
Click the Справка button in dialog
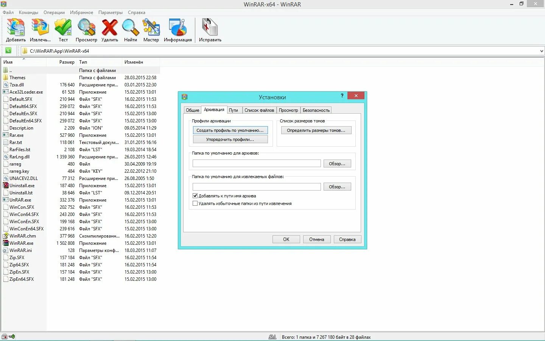(x=347, y=239)
